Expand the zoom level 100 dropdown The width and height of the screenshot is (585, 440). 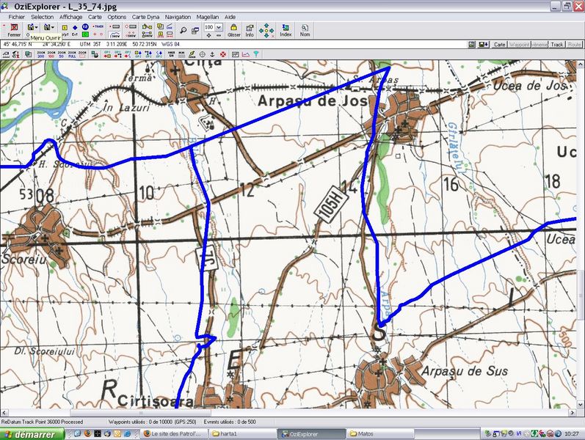coord(219,27)
